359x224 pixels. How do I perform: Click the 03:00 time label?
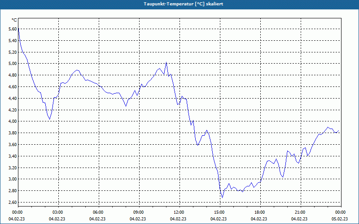pos(58,212)
